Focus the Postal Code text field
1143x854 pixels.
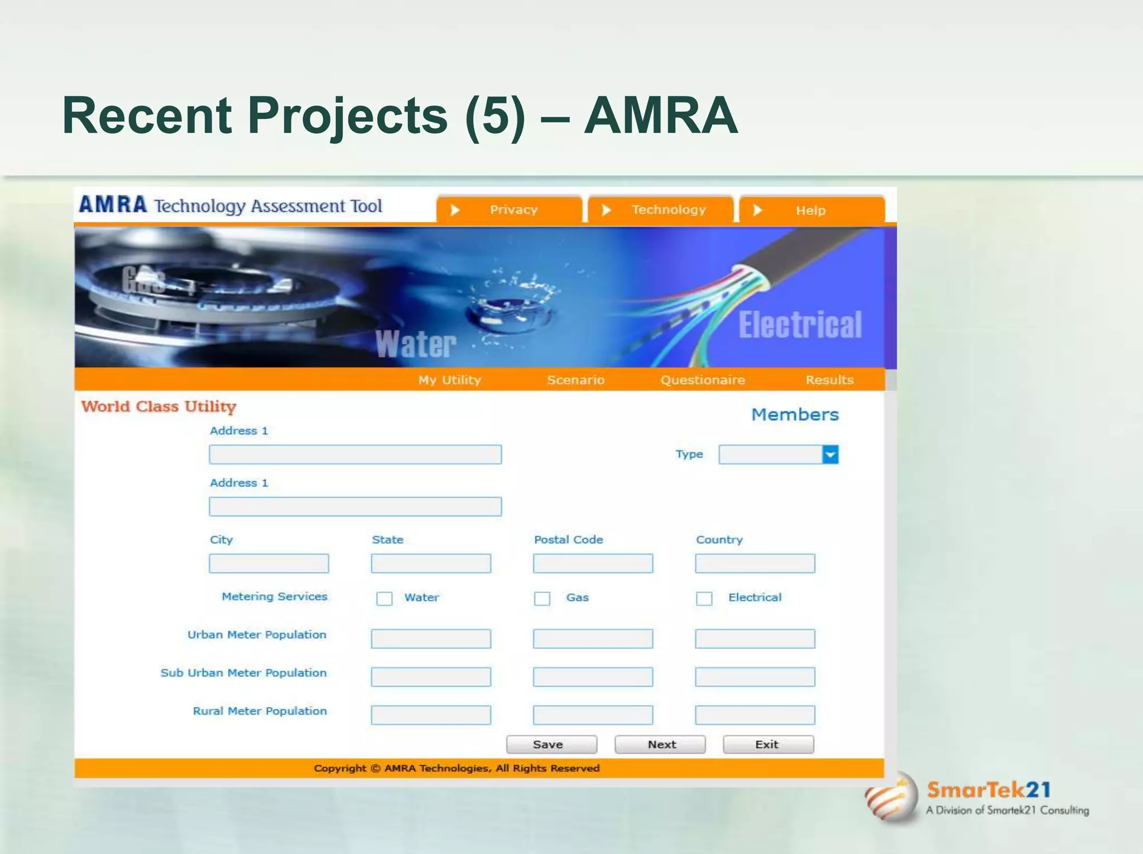click(593, 563)
